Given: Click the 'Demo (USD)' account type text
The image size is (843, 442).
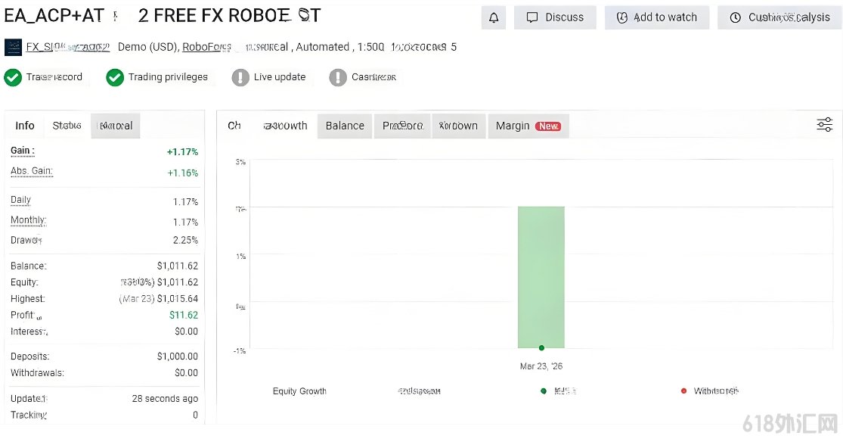Looking at the screenshot, I should click(148, 47).
